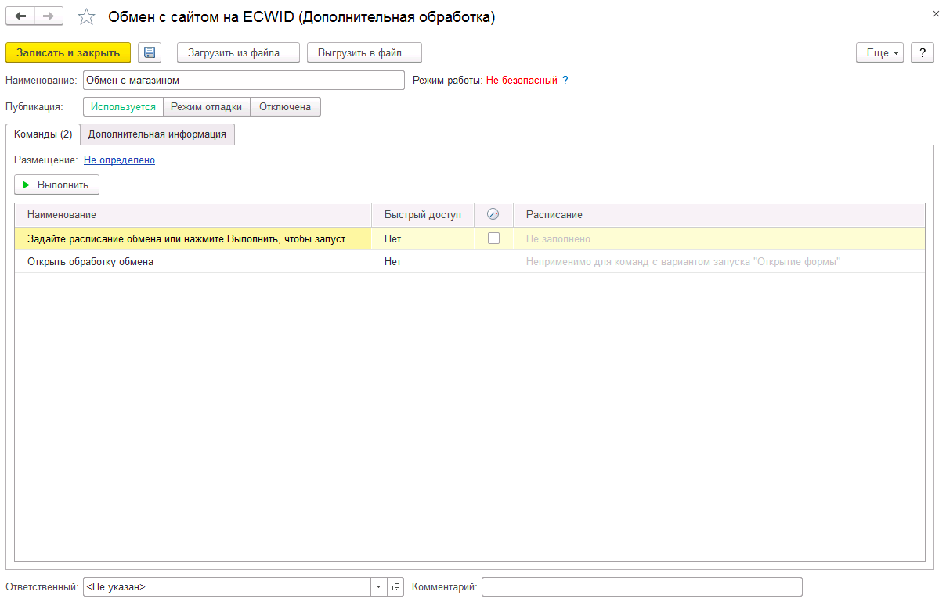Open help with the question mark button
Image resolution: width=946 pixels, height=606 pixels.
(923, 52)
